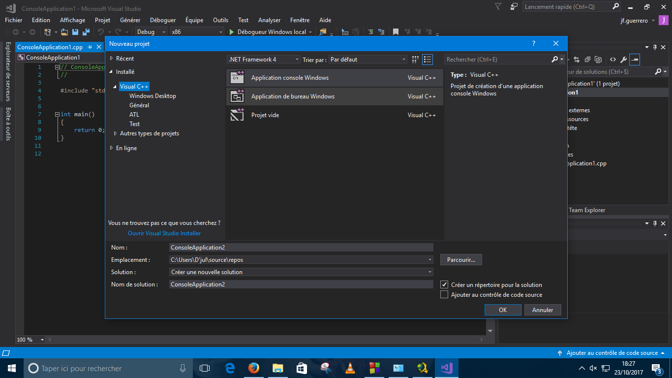Click Show All Files icon in Solution Explorer
The height and width of the screenshot is (378, 672).
598,60
